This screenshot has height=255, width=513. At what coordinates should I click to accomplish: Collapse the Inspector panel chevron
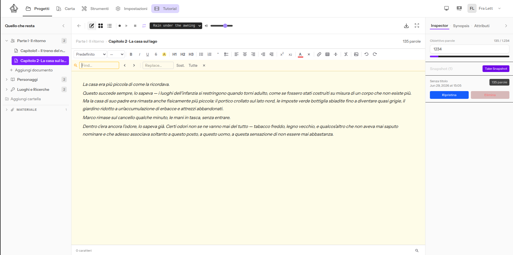pyautogui.click(x=506, y=26)
